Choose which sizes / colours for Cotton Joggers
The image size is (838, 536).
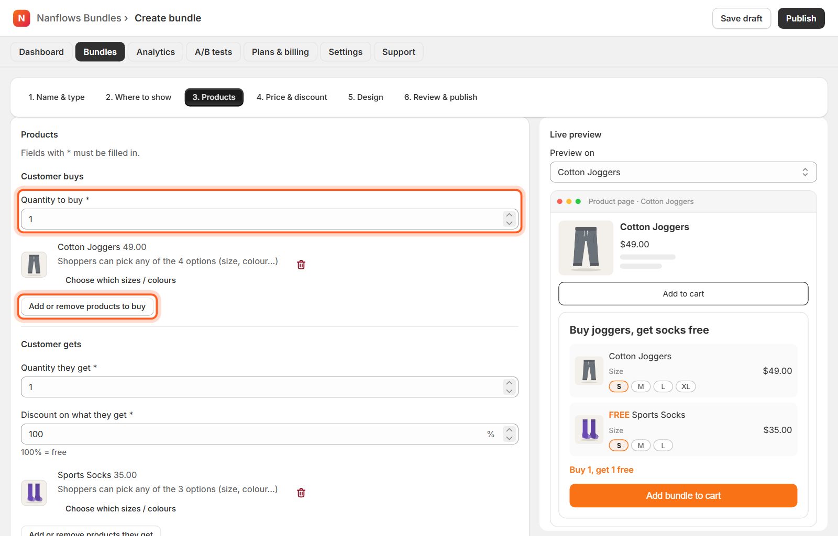tap(120, 280)
